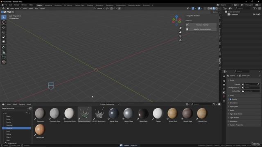Click the Blender logo menu icon
The image size is (262, 147).
tap(2, 5)
